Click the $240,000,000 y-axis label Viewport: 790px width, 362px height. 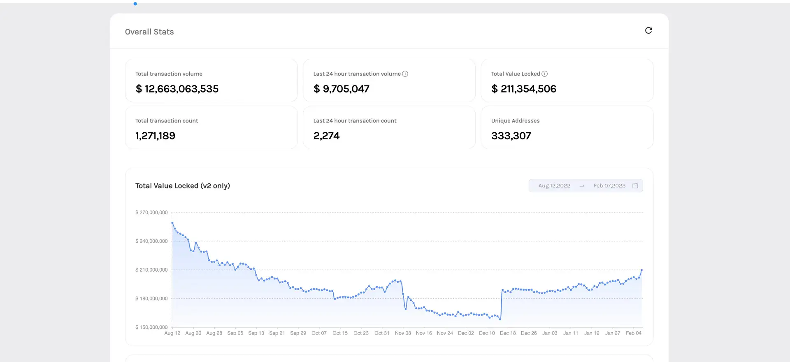[151, 241]
